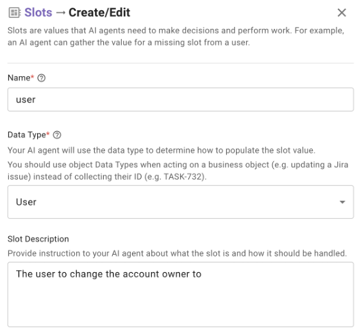
Task: Click the 'Provide instruction' helper text
Action: [177, 253]
